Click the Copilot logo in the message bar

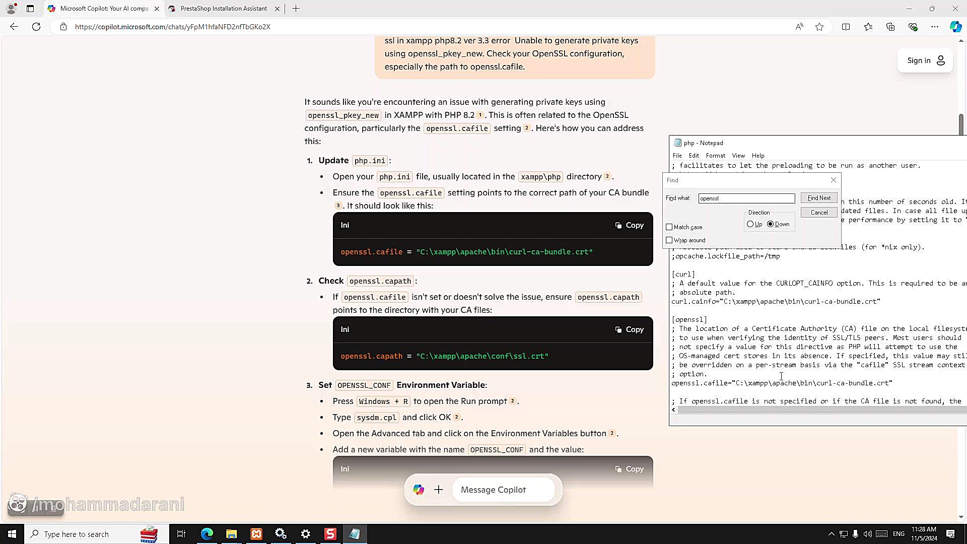[x=419, y=490]
